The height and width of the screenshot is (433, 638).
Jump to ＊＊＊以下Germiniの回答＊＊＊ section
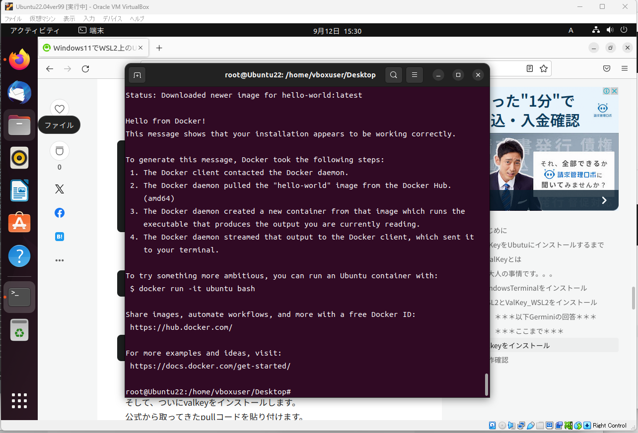pyautogui.click(x=545, y=317)
